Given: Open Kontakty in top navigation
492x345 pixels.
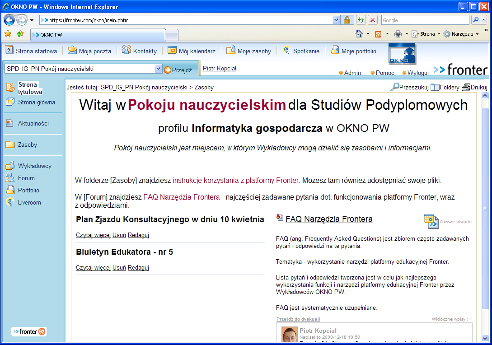Looking at the screenshot, I should [x=139, y=51].
